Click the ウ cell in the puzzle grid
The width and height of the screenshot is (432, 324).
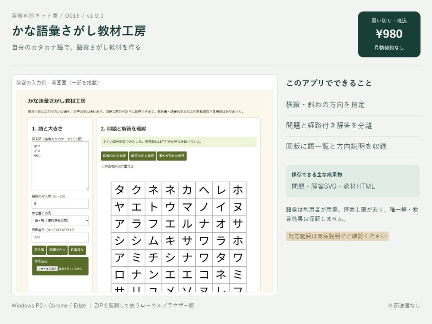[170, 207]
